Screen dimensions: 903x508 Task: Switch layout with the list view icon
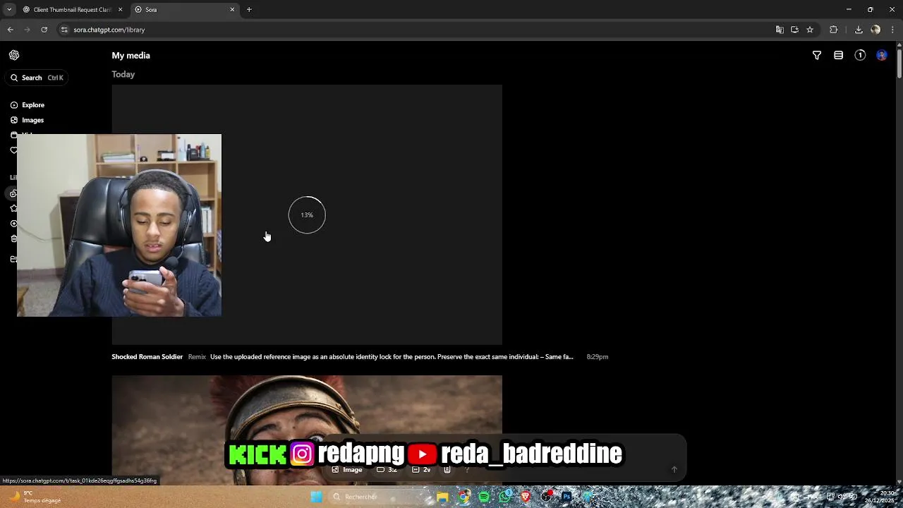(x=838, y=55)
